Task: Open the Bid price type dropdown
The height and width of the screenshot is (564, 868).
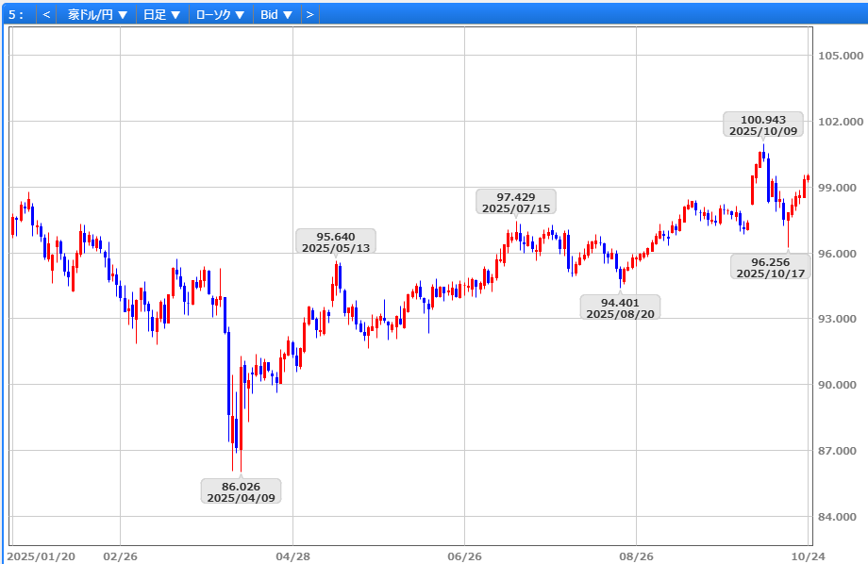Action: click(276, 14)
